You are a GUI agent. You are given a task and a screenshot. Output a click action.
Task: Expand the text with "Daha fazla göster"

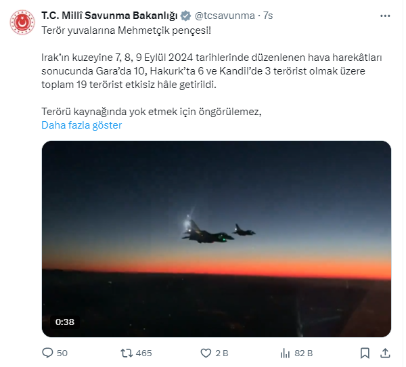(x=82, y=125)
